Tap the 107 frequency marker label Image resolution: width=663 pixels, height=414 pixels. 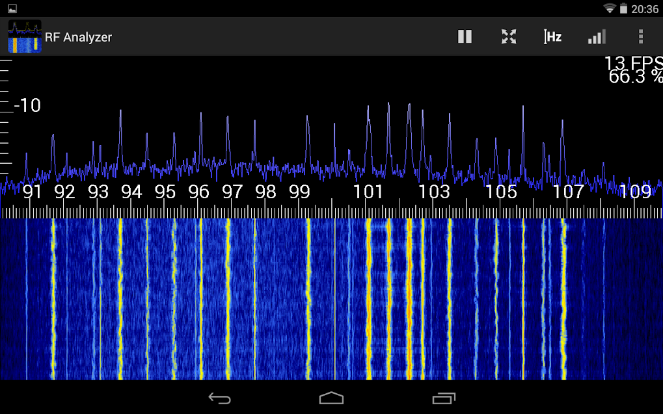(568, 192)
